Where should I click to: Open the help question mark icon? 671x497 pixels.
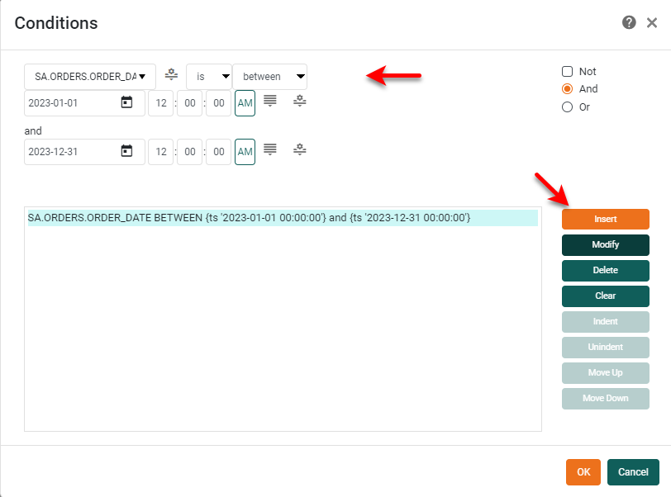(x=630, y=22)
